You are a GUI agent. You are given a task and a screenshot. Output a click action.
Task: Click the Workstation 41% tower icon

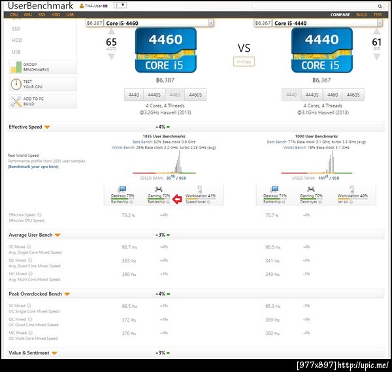pos(199,189)
